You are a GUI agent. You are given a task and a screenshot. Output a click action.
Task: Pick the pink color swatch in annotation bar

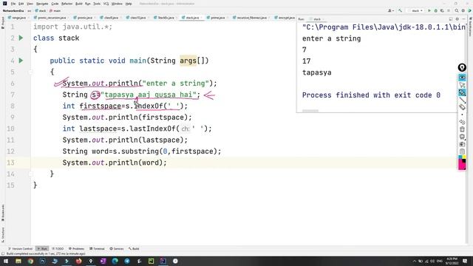coord(462,165)
